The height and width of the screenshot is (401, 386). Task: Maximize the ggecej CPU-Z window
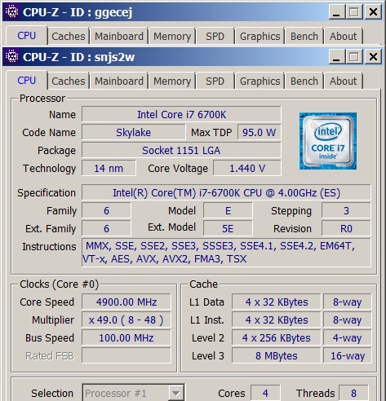pos(354,12)
